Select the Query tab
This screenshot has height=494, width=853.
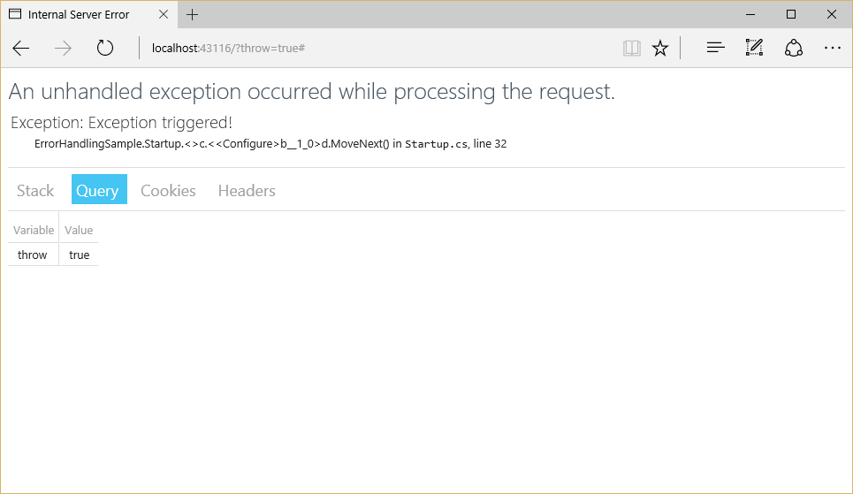pos(98,190)
